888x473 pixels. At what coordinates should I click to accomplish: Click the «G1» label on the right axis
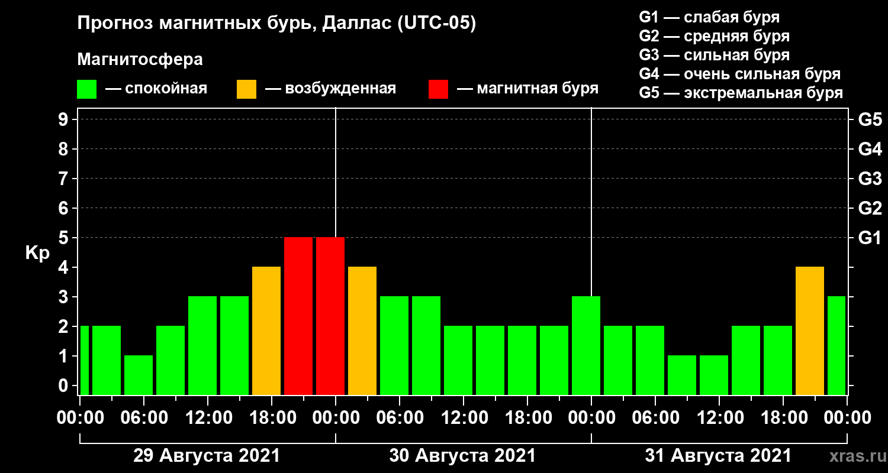[x=870, y=238]
